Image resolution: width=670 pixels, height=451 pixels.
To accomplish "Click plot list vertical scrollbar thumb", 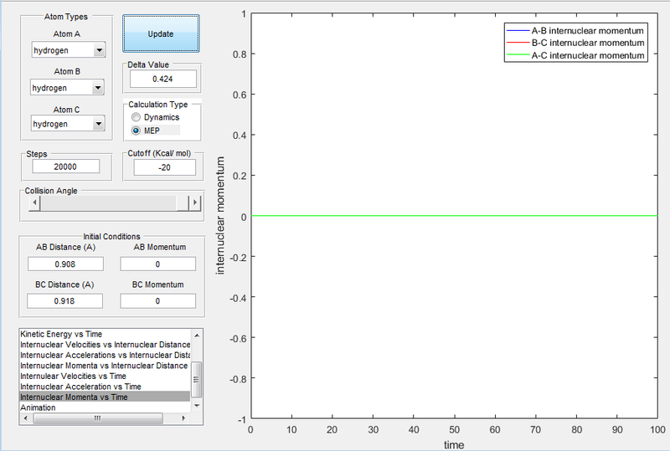I will coord(197,379).
